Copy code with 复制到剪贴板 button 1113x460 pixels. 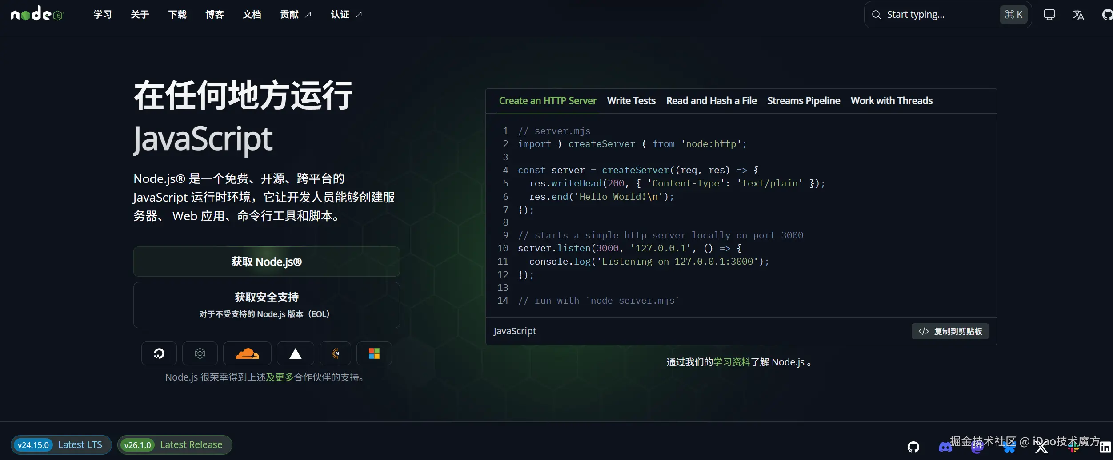950,331
